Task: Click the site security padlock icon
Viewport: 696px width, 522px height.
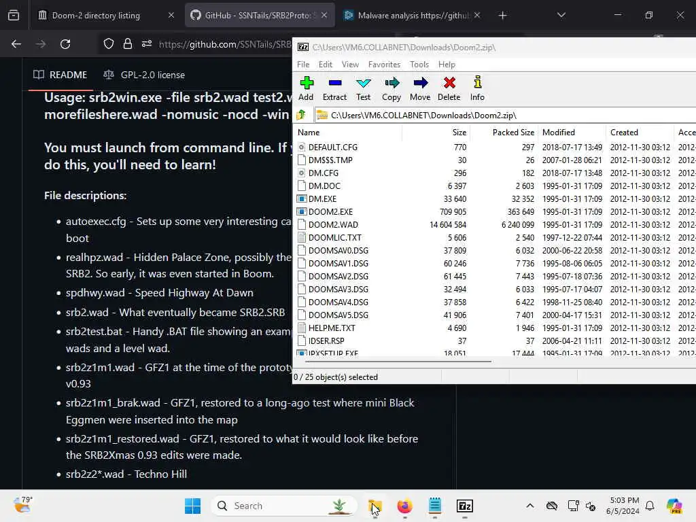Action: 127,44
